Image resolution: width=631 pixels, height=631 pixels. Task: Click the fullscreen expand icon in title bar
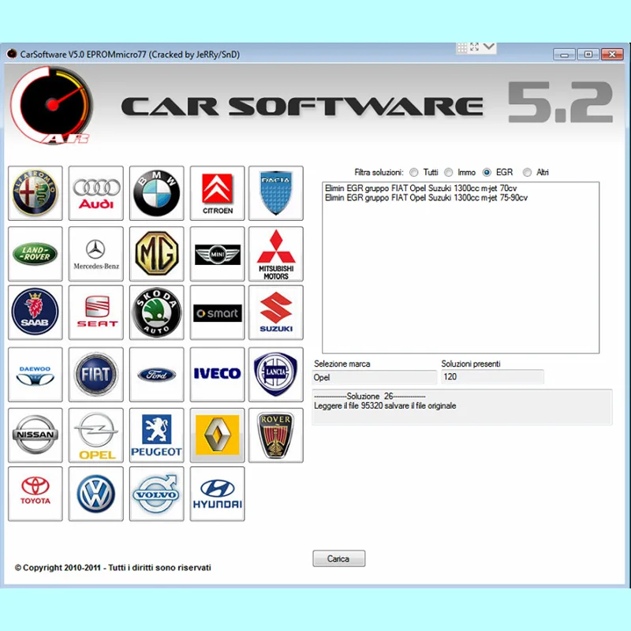(475, 47)
